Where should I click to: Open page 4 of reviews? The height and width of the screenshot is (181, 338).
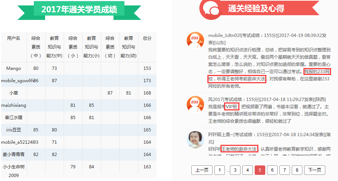[x=247, y=170]
